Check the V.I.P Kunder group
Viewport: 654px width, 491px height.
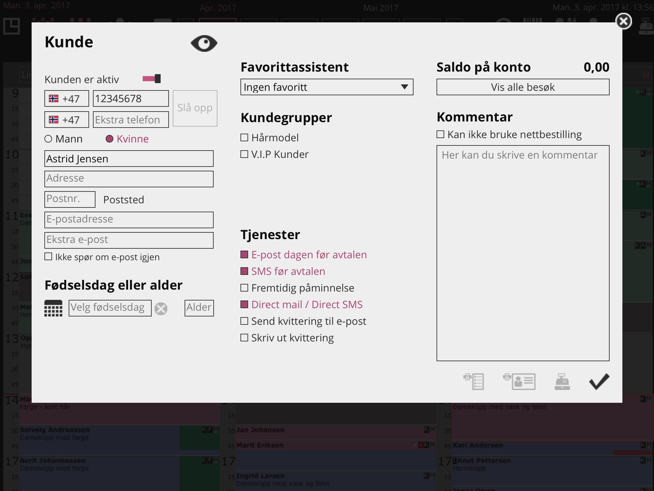(x=275, y=154)
